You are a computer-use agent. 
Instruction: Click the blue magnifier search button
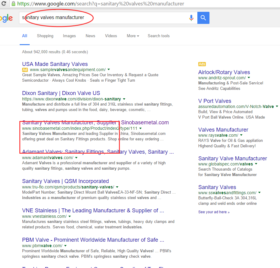[x=203, y=18]
